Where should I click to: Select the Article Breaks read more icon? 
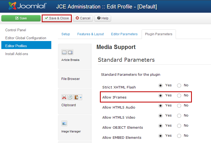tap(64, 52)
